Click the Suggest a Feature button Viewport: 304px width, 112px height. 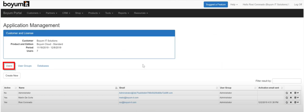click(x=216, y=5)
